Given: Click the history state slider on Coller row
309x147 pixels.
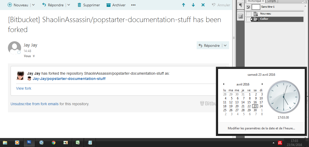Looking at the screenshot, I should coord(252,19).
